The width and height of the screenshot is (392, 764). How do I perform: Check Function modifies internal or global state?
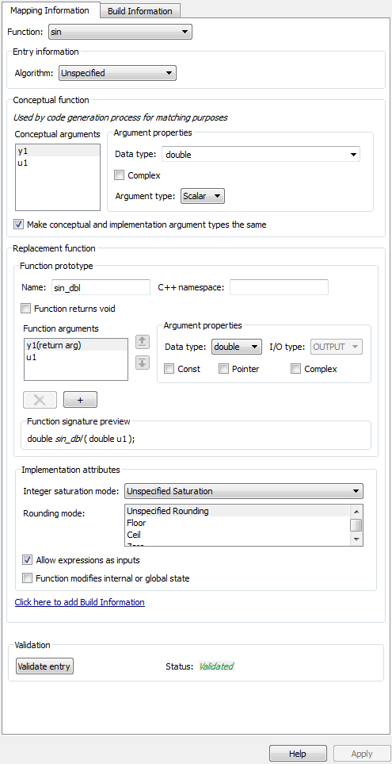27,578
